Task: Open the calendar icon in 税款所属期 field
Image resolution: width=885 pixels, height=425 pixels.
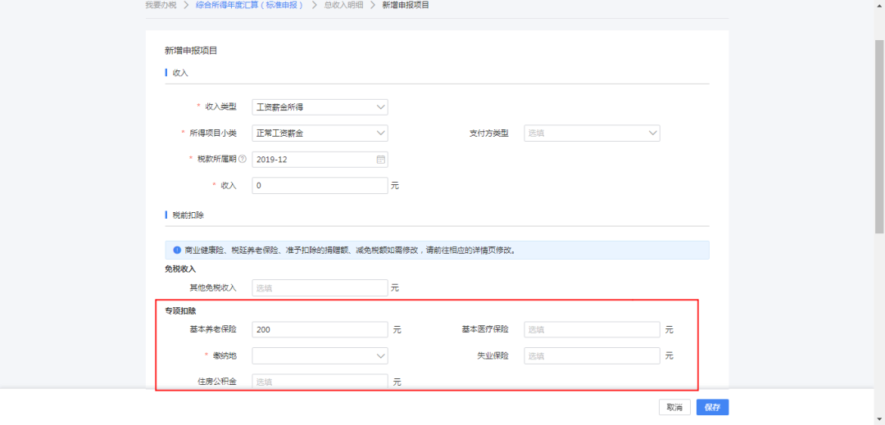Action: tap(380, 160)
